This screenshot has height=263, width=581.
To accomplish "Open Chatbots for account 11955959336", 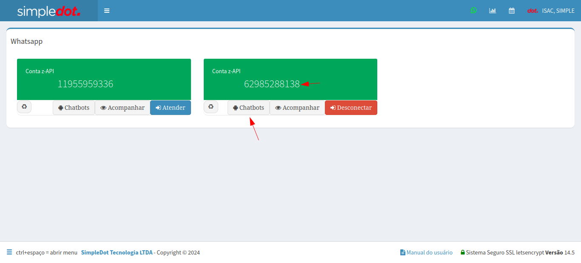I will tap(74, 108).
